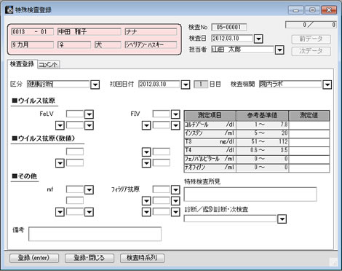Click the FeLV value input box
This screenshot has width=342, height=271.
[75, 114]
